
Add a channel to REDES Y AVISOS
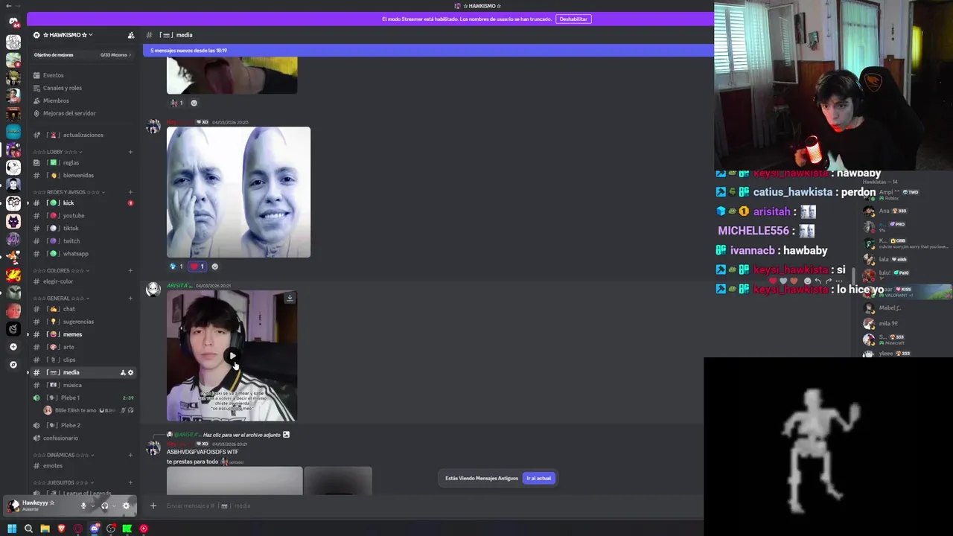[x=130, y=192]
